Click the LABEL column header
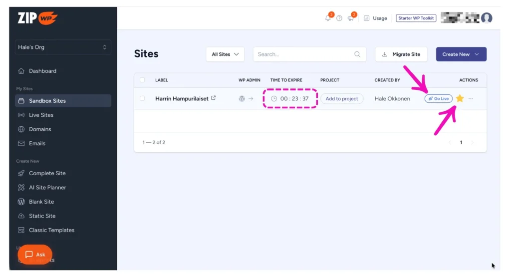511x279 pixels. click(162, 80)
